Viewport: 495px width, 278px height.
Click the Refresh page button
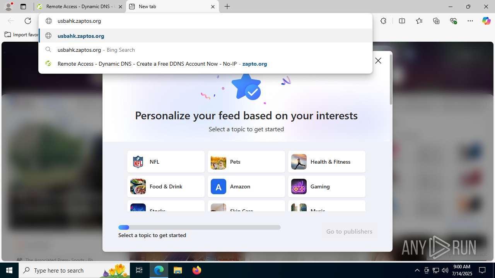point(28,21)
